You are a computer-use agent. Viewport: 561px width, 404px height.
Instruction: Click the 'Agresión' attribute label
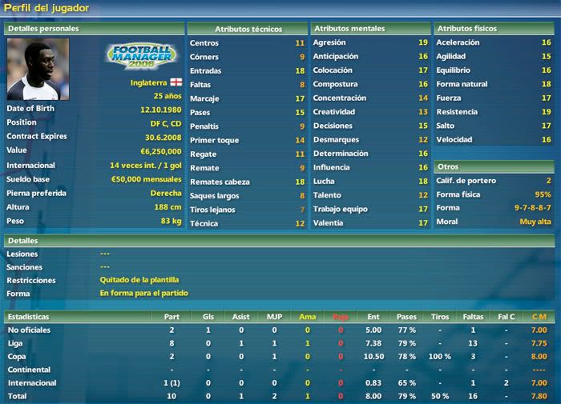pyautogui.click(x=329, y=42)
